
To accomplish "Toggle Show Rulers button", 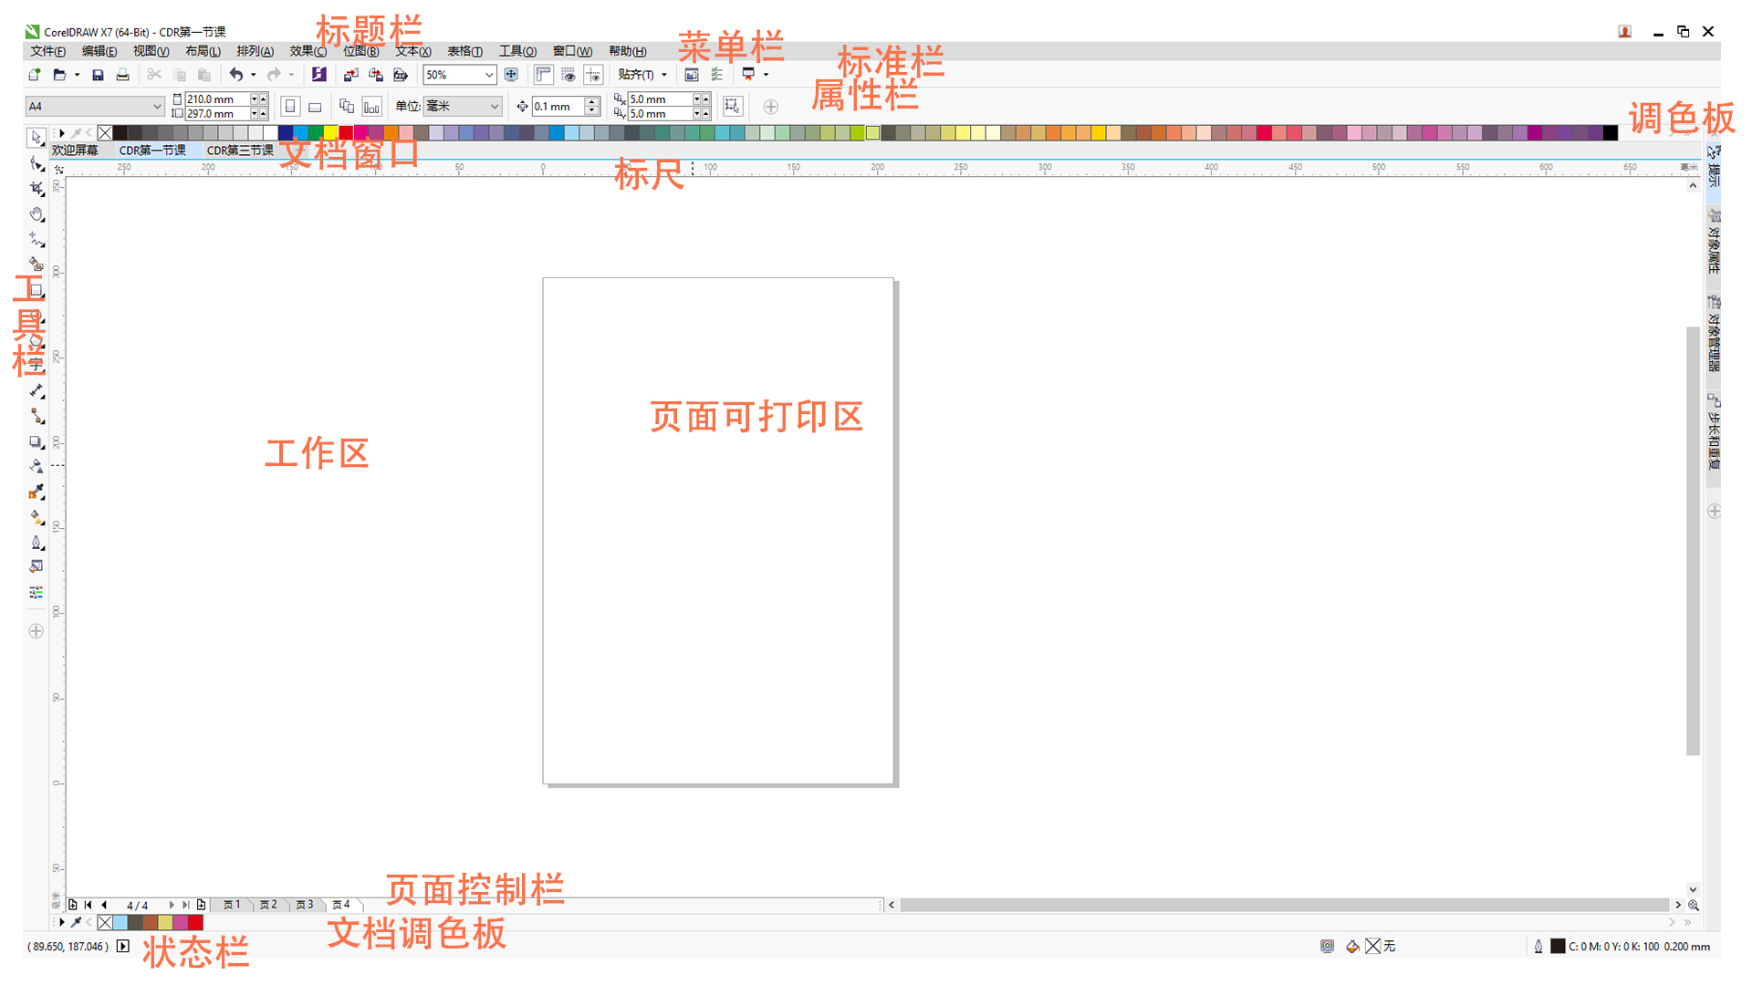I will point(544,75).
